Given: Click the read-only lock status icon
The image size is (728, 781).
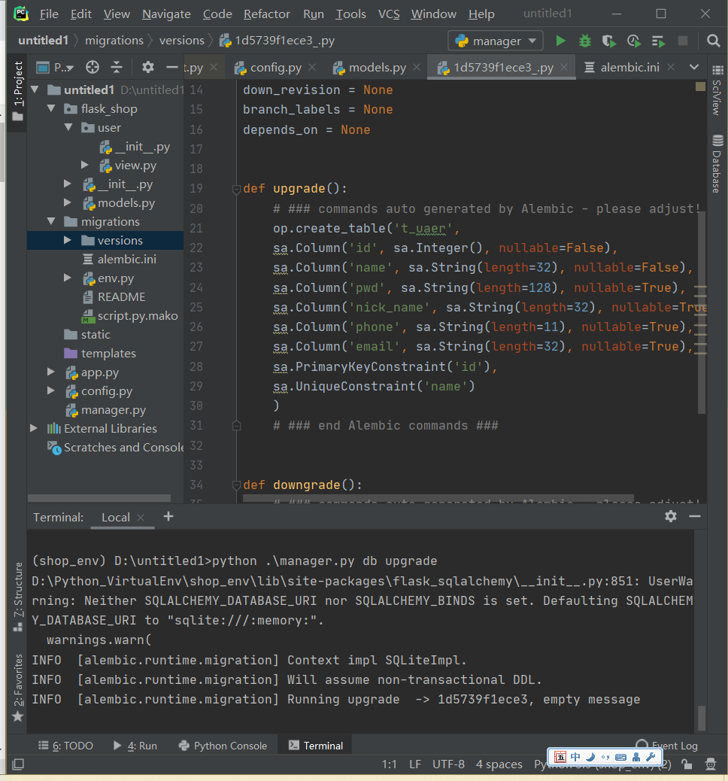Looking at the screenshot, I should pyautogui.click(x=687, y=764).
